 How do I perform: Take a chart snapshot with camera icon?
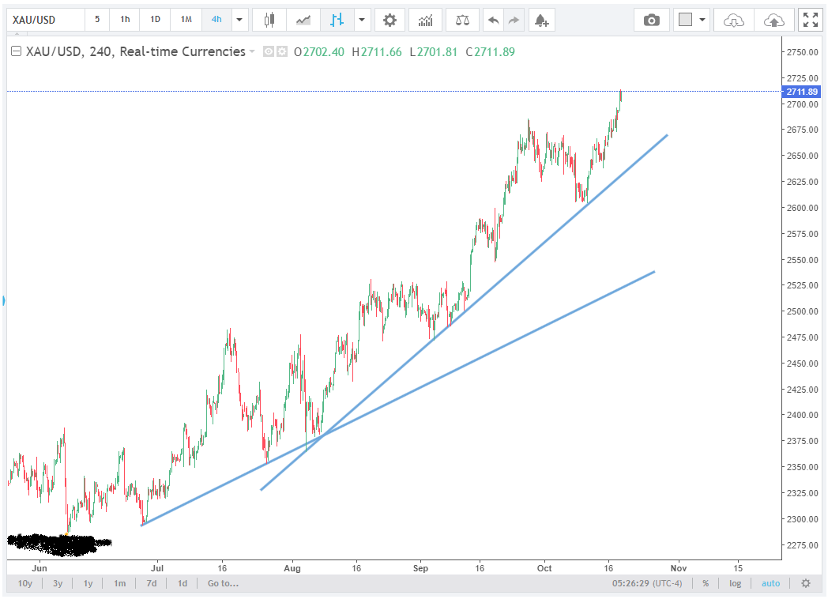[x=651, y=20]
